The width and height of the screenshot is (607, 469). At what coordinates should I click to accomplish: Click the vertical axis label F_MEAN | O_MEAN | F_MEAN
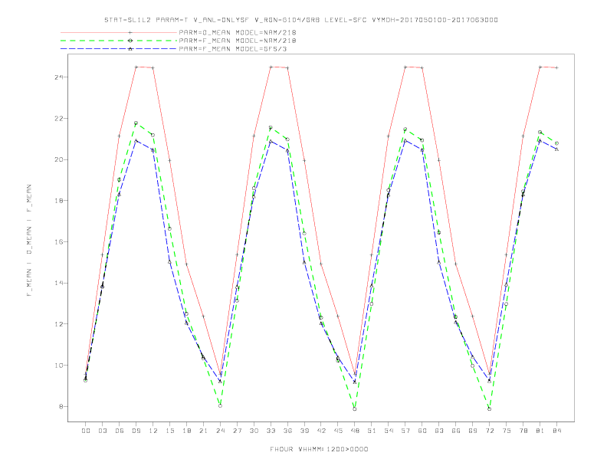(29, 241)
